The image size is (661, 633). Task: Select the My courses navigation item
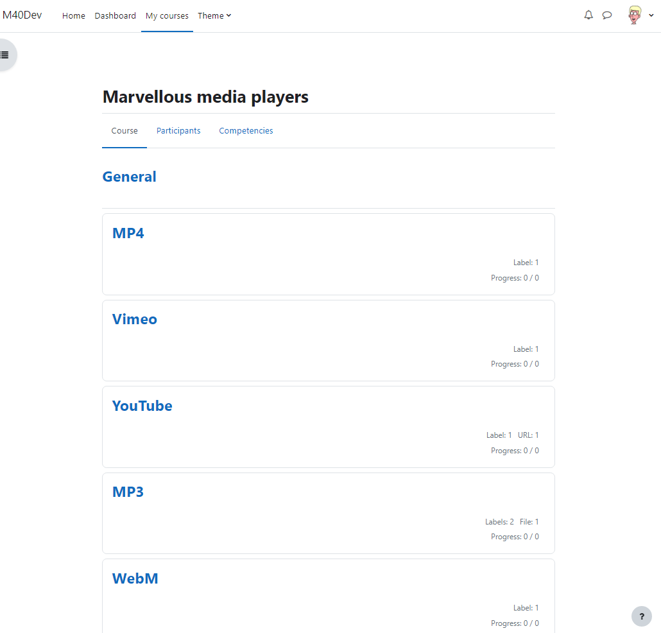pyautogui.click(x=167, y=15)
